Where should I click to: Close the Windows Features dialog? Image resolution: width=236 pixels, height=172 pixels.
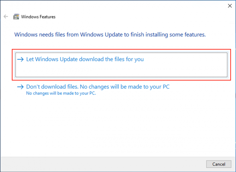(230, 6)
